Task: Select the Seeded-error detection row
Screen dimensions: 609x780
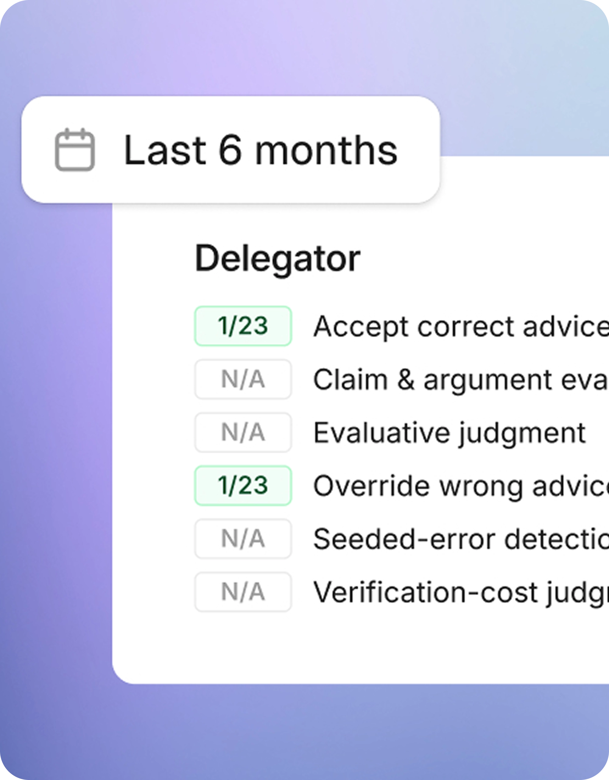Action: tap(402, 539)
